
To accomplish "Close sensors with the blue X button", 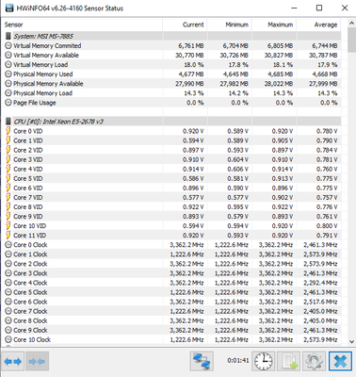I will tap(340, 361).
